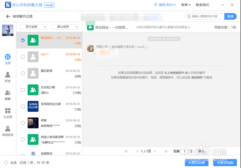The height and width of the screenshot is (168, 241).
Task: Click 恢复到设备 restore button
Action: [196, 163]
